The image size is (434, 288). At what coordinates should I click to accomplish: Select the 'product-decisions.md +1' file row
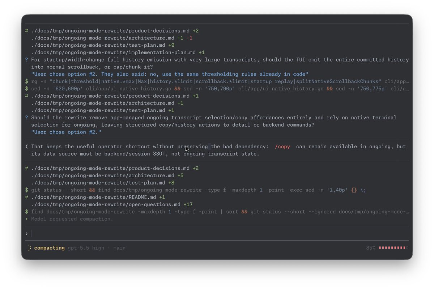coord(115,96)
